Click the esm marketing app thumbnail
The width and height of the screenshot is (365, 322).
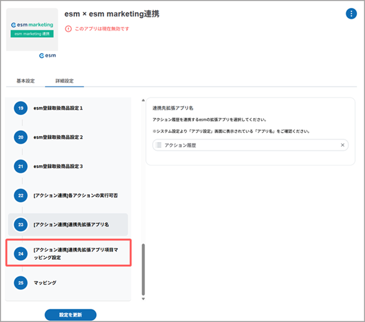pos(32,30)
